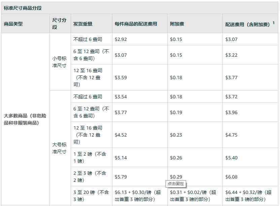
Task: Select the '大多数商品（非危险品和非服装商品）' cell
Action: (x=25, y=119)
